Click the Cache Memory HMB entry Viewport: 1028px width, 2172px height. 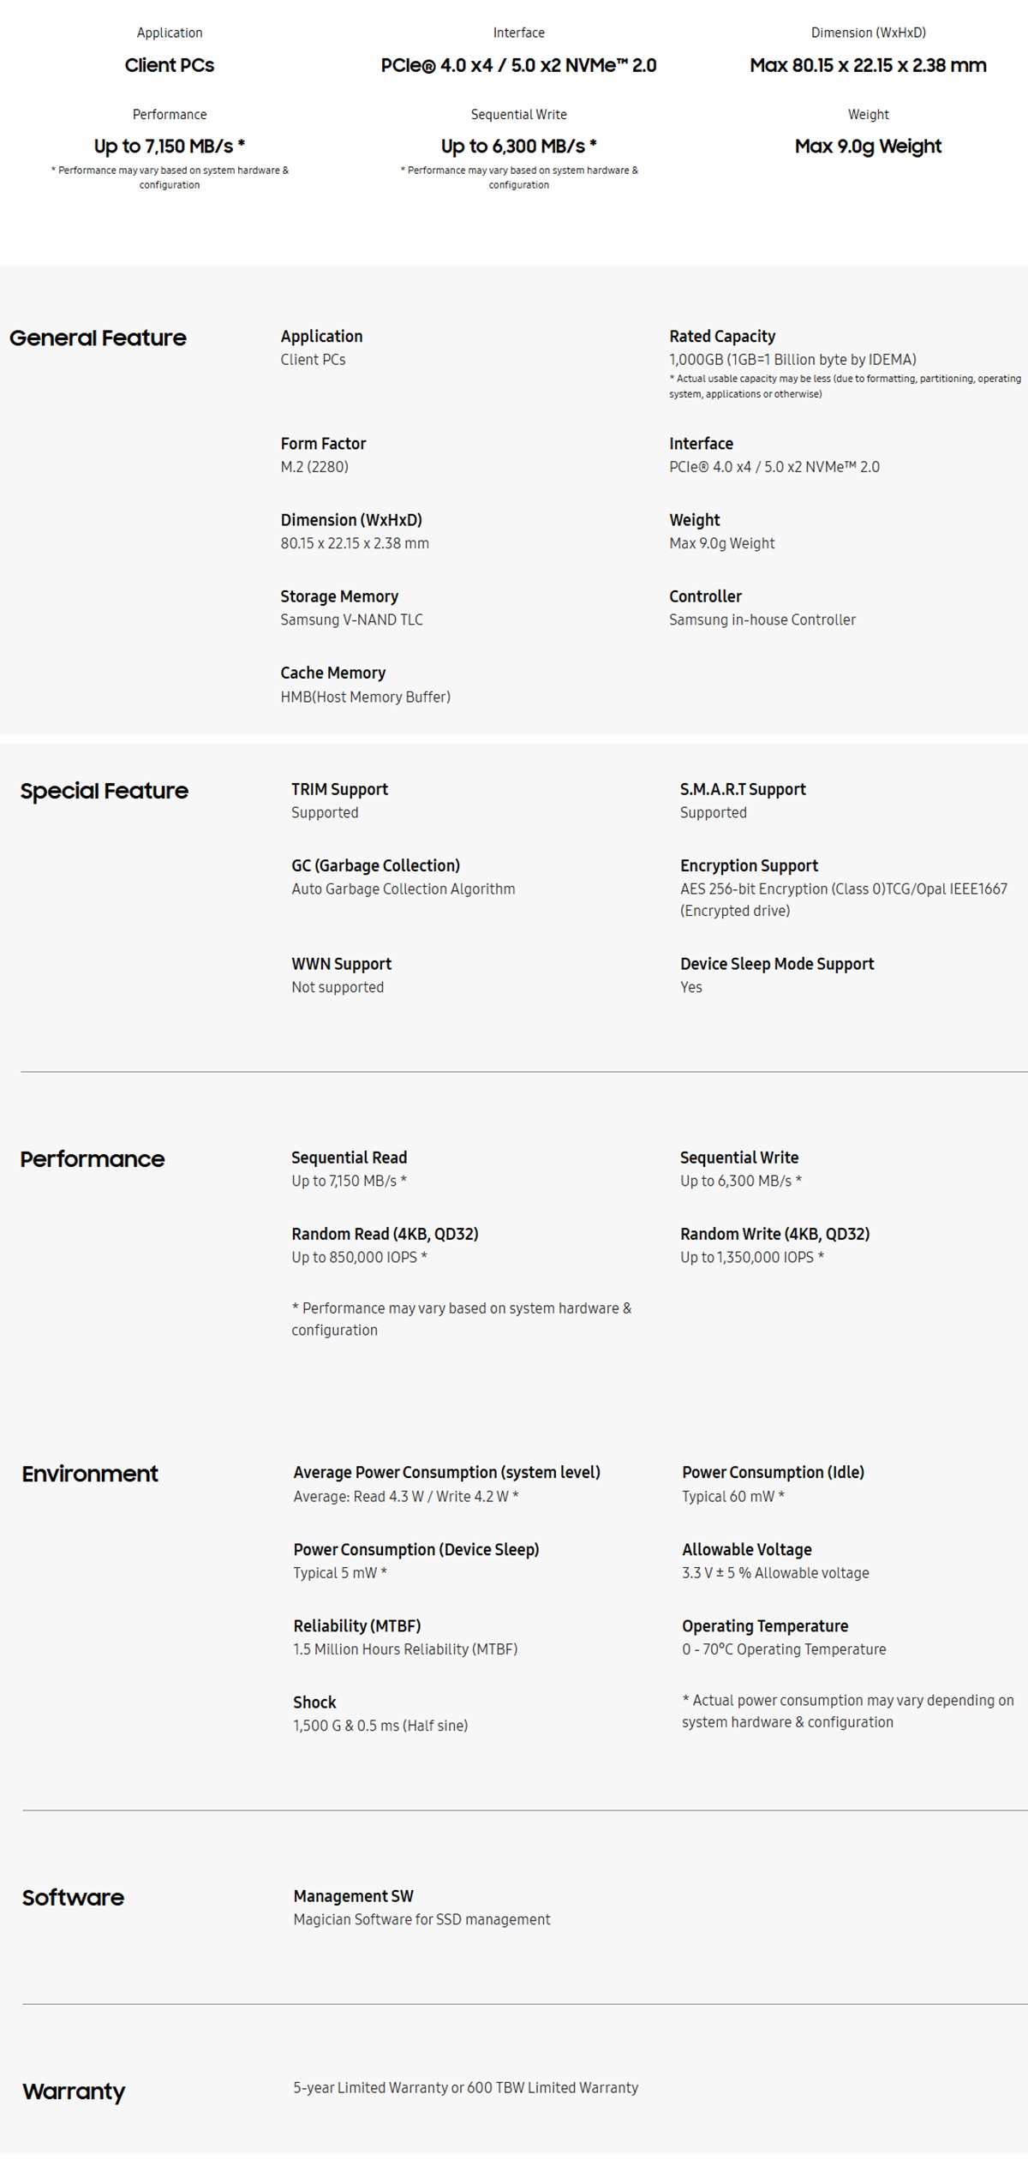(x=366, y=697)
